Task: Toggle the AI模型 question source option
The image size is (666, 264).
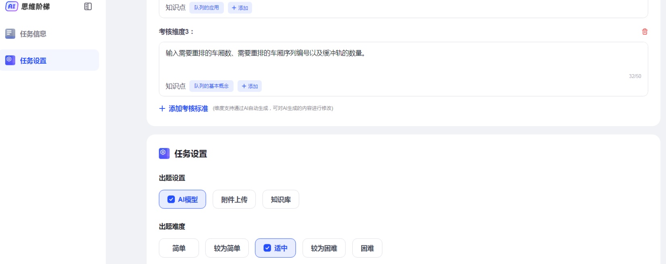Action: pyautogui.click(x=182, y=200)
